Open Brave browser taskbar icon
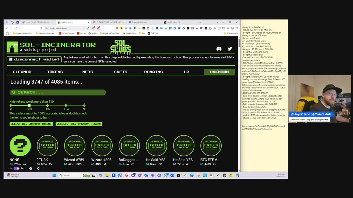 coord(127,175)
